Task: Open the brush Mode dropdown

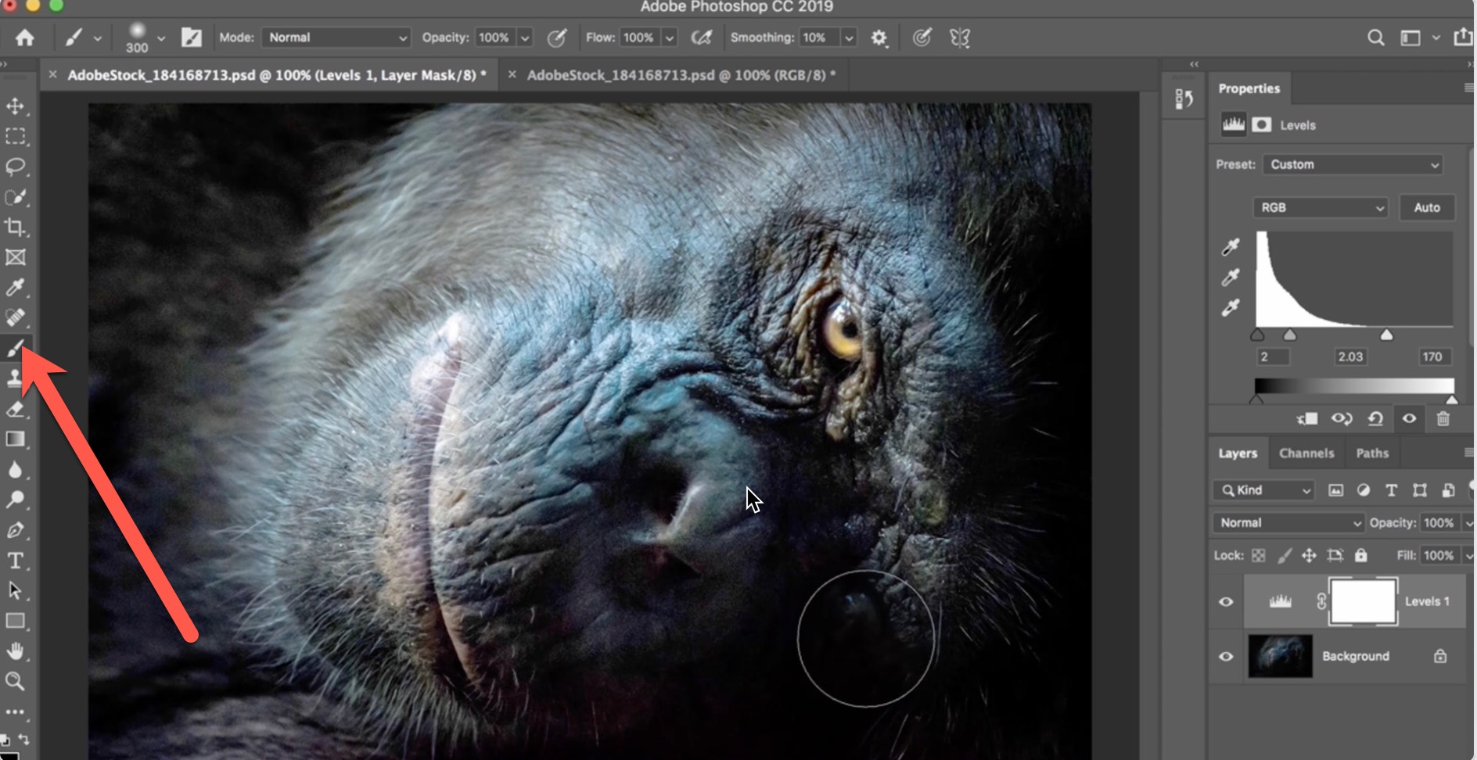Action: (336, 38)
